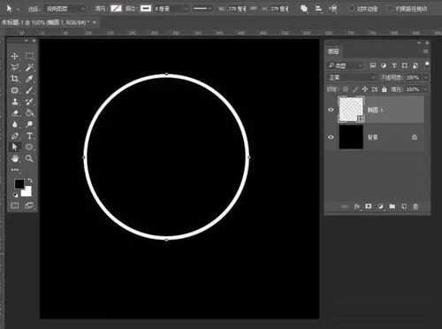This screenshot has width=442, height=329.
Task: Select the Brush tool
Action: [x=29, y=90]
